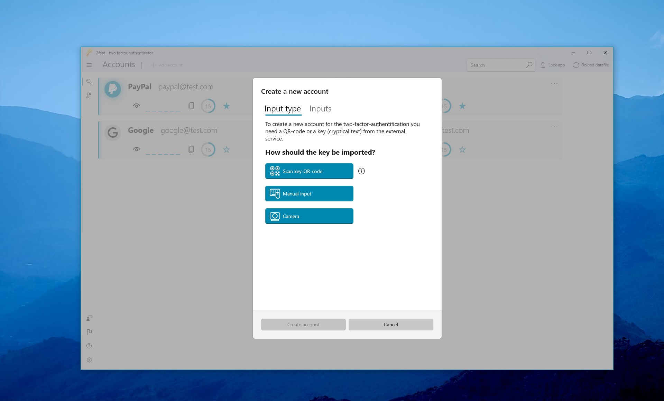The height and width of the screenshot is (401, 664).
Task: Unfavorite the PayPal account star
Action: pyautogui.click(x=227, y=106)
